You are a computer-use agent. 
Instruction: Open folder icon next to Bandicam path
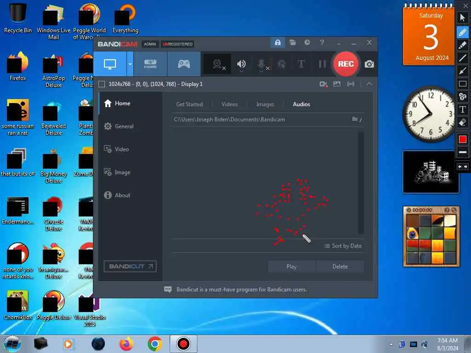click(x=355, y=119)
